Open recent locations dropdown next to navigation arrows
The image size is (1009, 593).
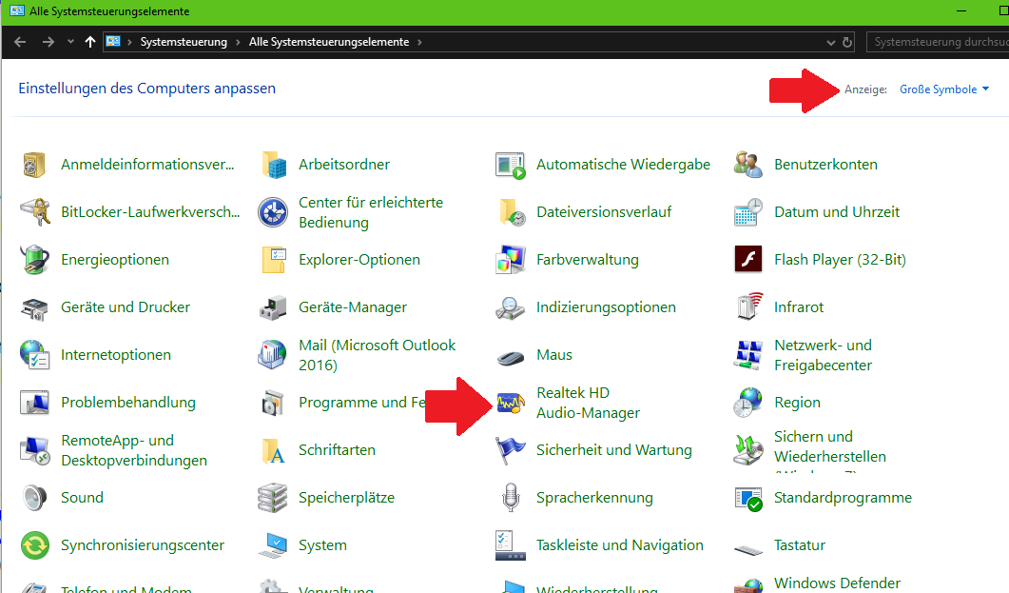pyautogui.click(x=69, y=42)
